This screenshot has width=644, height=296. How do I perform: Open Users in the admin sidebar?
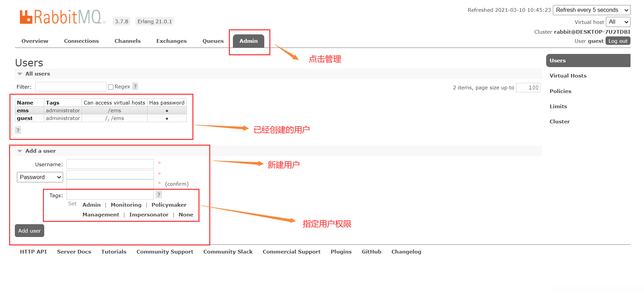pos(588,61)
